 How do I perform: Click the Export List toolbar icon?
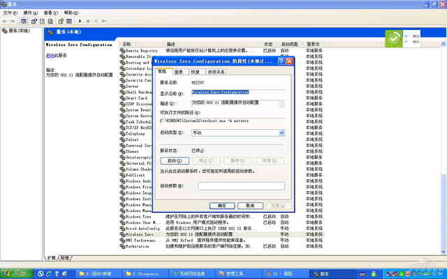[50, 21]
